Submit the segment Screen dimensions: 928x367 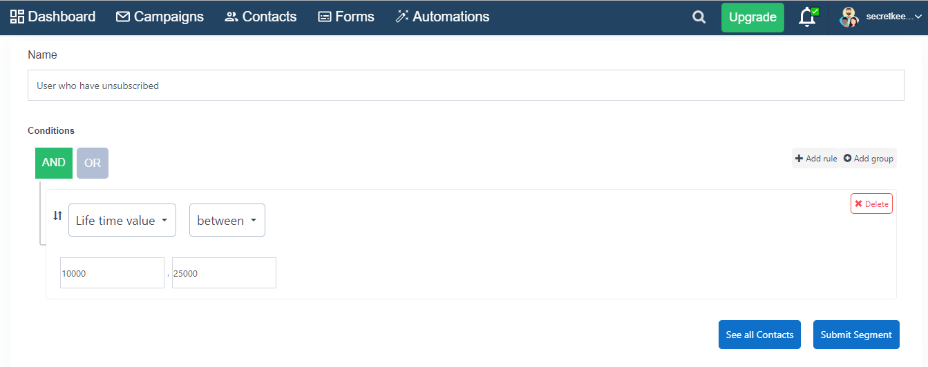coord(856,335)
